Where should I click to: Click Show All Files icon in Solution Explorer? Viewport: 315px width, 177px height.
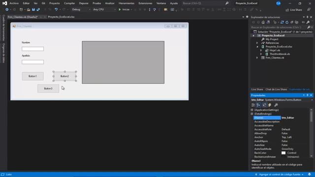[296, 22]
